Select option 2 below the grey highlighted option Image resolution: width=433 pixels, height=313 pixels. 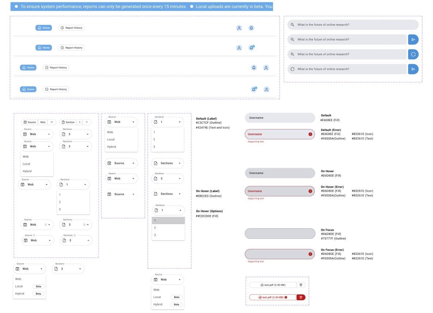pos(168,228)
